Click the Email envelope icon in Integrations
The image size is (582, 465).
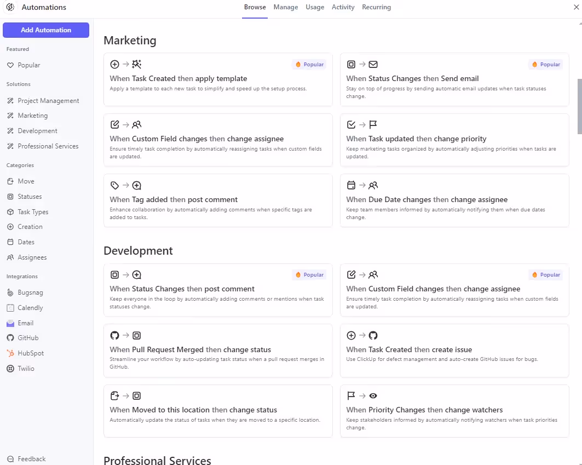(x=10, y=323)
